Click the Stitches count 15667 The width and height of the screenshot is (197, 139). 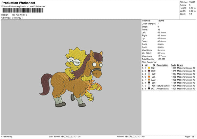pyautogui.click(x=192, y=2)
